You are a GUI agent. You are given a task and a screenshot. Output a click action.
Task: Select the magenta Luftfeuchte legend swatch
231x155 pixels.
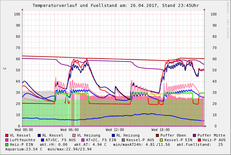tap(7, 140)
